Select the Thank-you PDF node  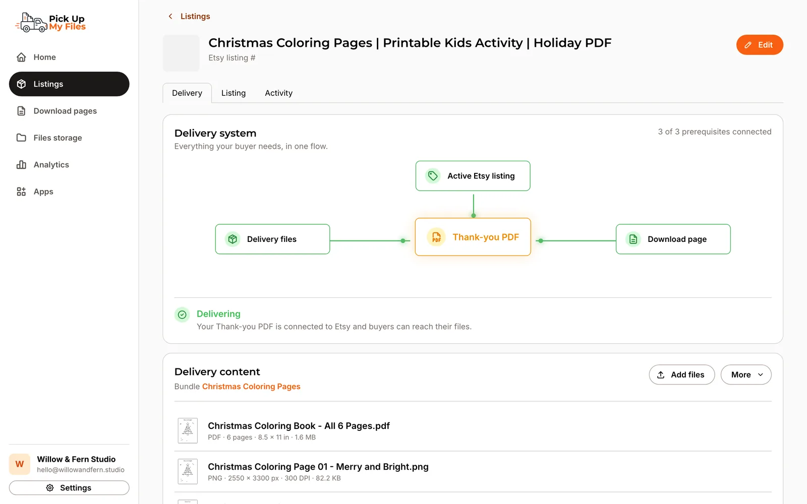(473, 237)
